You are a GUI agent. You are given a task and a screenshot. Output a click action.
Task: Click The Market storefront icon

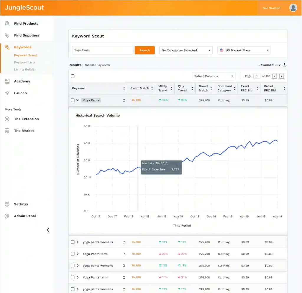click(x=7, y=131)
